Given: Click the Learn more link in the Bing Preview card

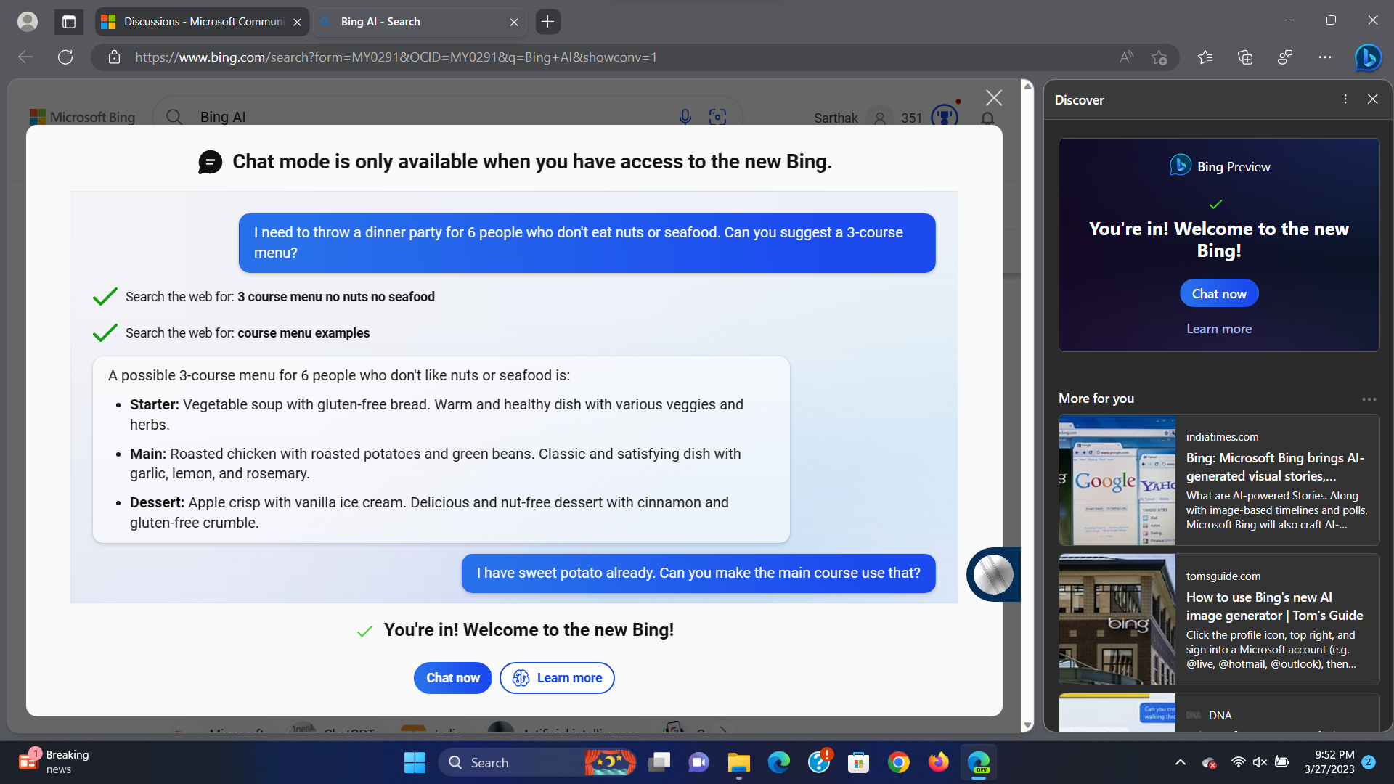Looking at the screenshot, I should coord(1218,329).
